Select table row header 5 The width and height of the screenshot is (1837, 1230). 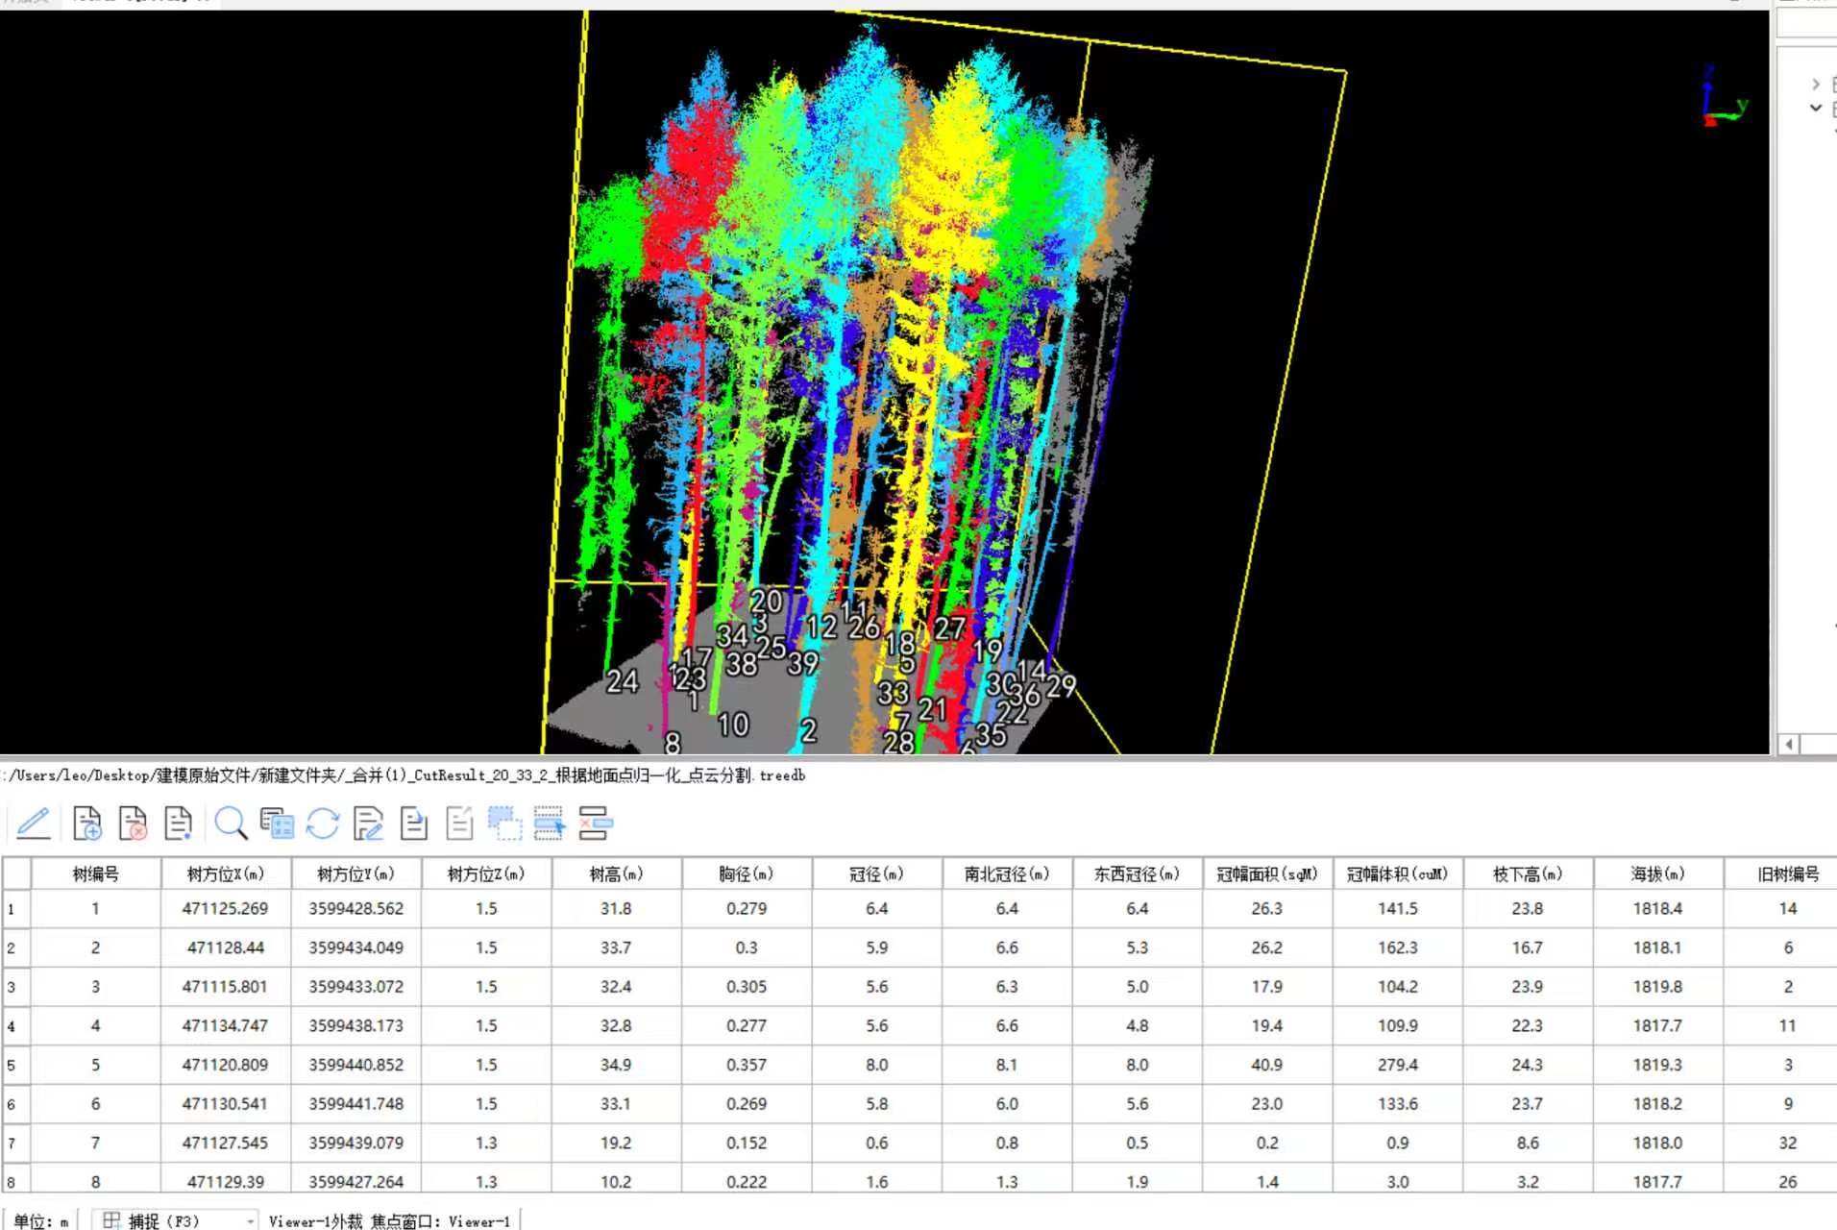[16, 1065]
